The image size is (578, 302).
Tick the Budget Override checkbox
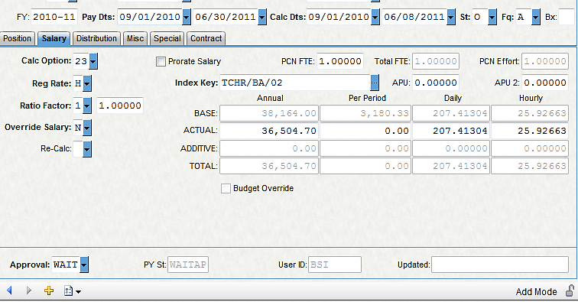[x=226, y=188]
